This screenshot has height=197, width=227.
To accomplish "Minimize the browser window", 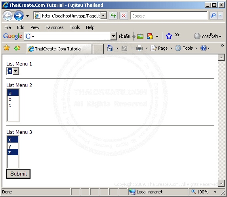I will pos(208,5).
